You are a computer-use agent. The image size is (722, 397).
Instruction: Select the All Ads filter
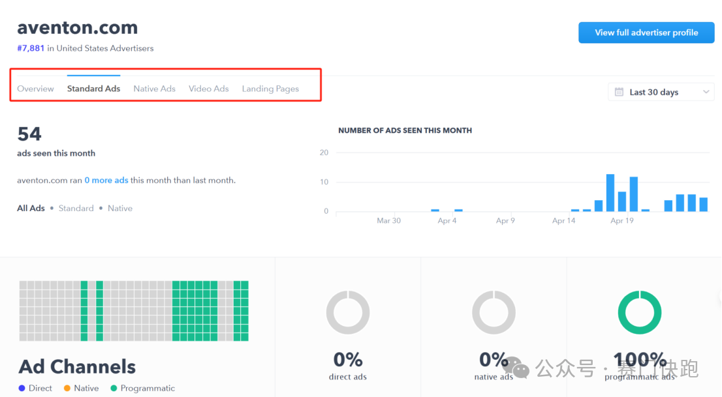tap(31, 209)
